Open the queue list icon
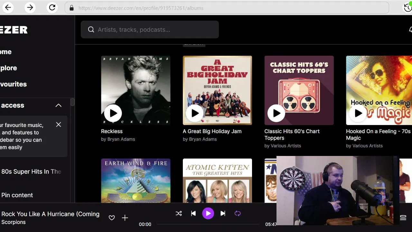 [403, 218]
